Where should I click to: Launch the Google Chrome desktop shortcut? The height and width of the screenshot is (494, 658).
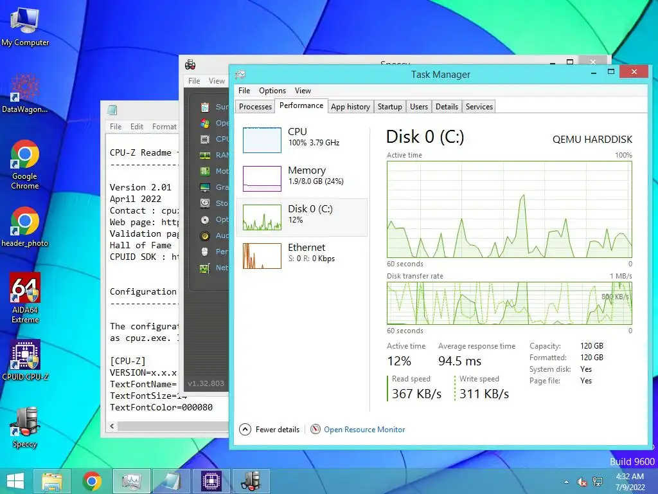pyautogui.click(x=25, y=165)
